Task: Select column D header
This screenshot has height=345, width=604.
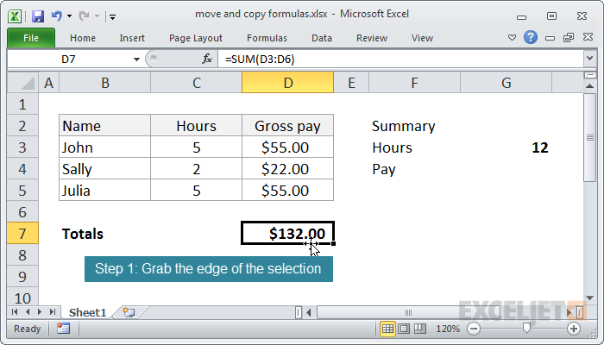Action: click(287, 83)
